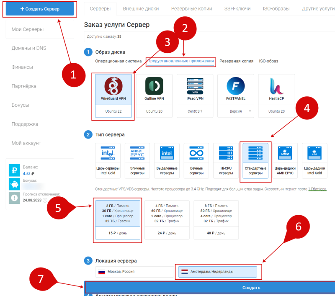Viewport: 335px width, 296px height.
Task: Open the FASTPANEL Версия dropdown
Action: 236,111
